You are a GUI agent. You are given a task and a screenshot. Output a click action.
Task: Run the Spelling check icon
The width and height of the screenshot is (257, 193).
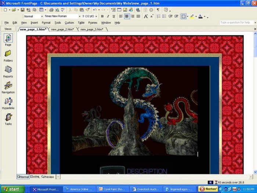63,10
